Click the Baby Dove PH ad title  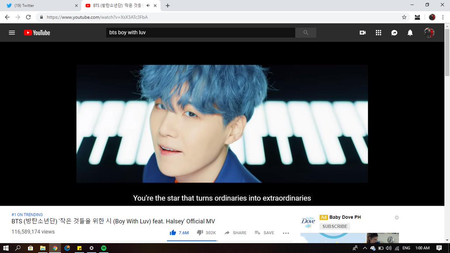(x=345, y=217)
